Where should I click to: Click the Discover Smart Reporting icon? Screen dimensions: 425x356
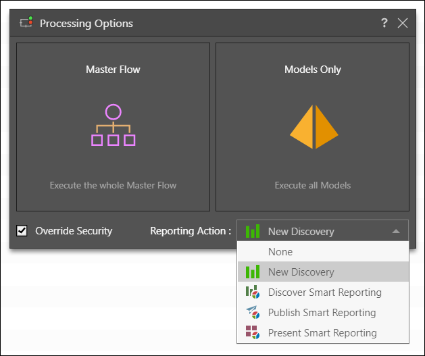(253, 293)
